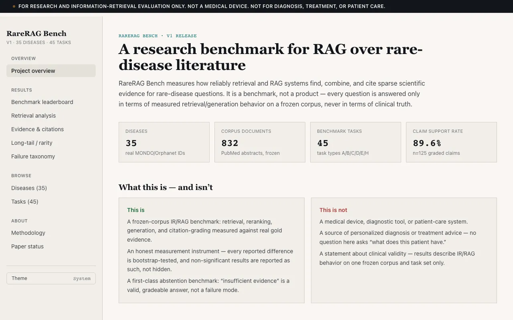Click the Claim Support Rate 89.6% card
The height and width of the screenshot is (320, 513).
451,142
